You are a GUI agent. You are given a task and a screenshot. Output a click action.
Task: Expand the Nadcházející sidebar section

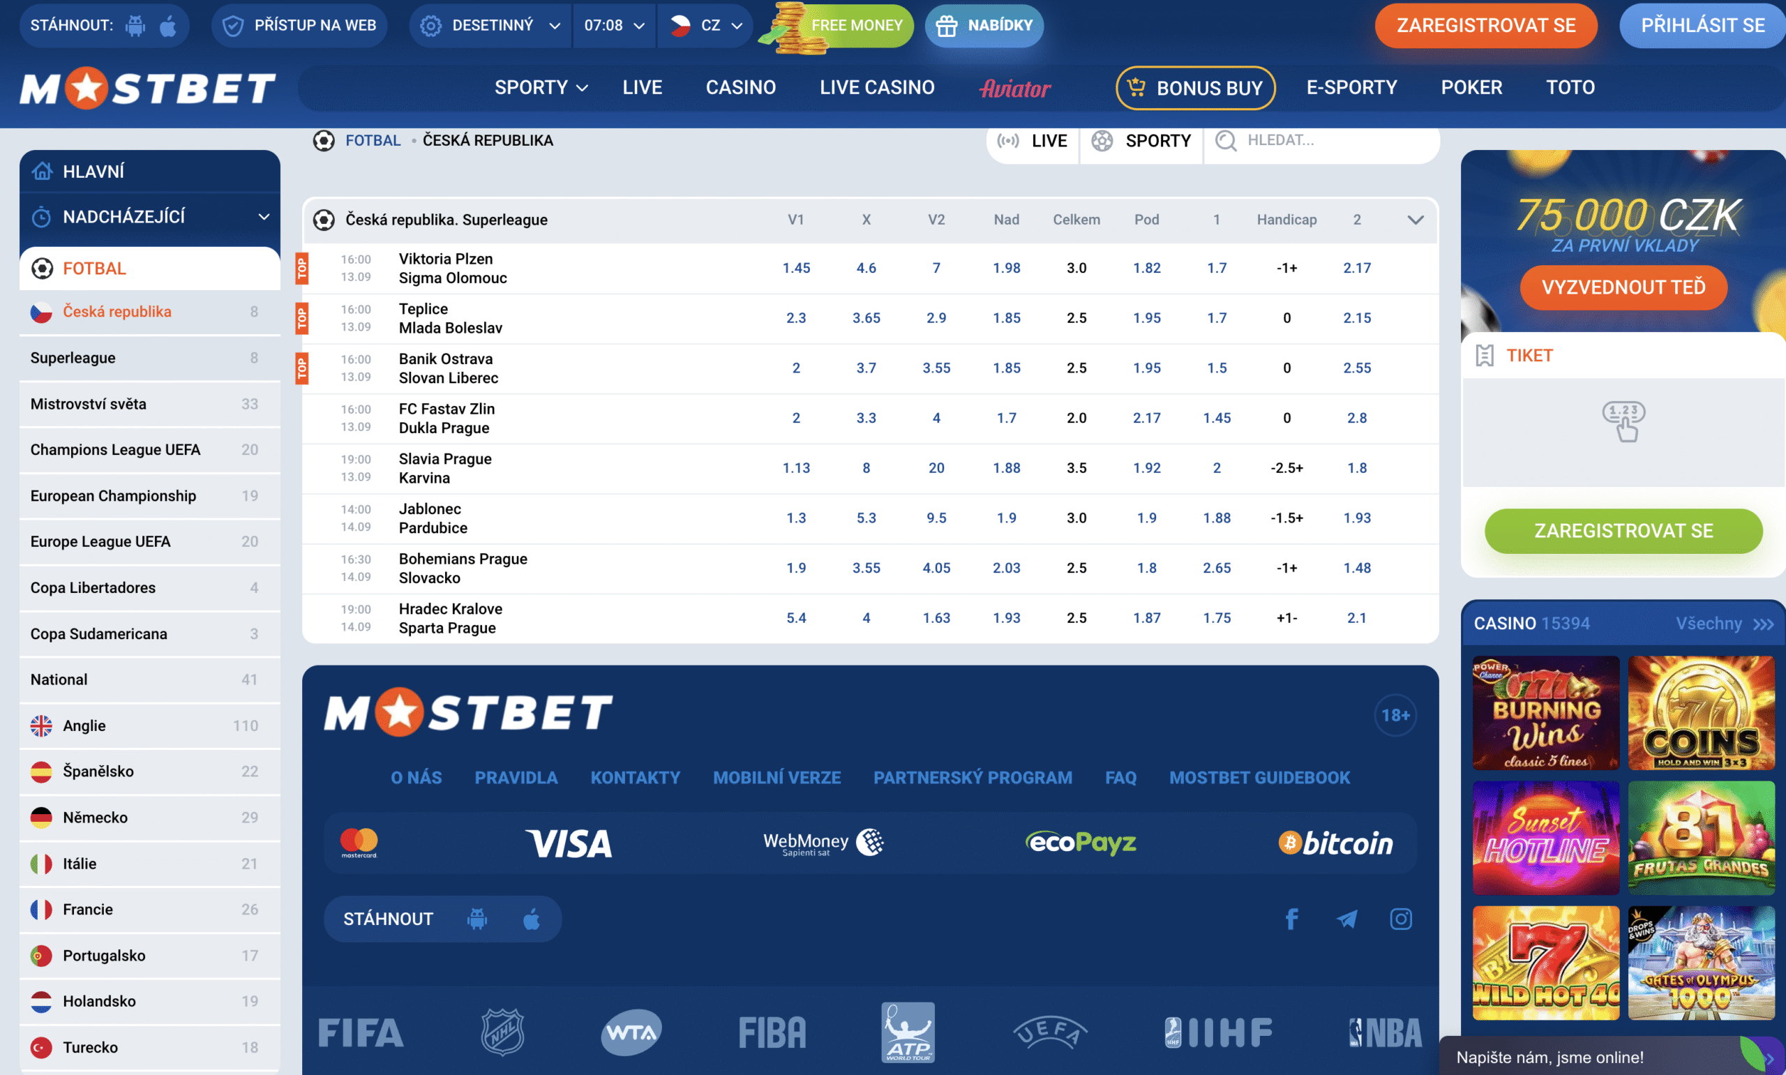tap(264, 216)
